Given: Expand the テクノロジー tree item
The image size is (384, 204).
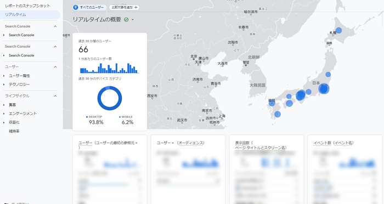Looking at the screenshot, I should [x=4, y=84].
